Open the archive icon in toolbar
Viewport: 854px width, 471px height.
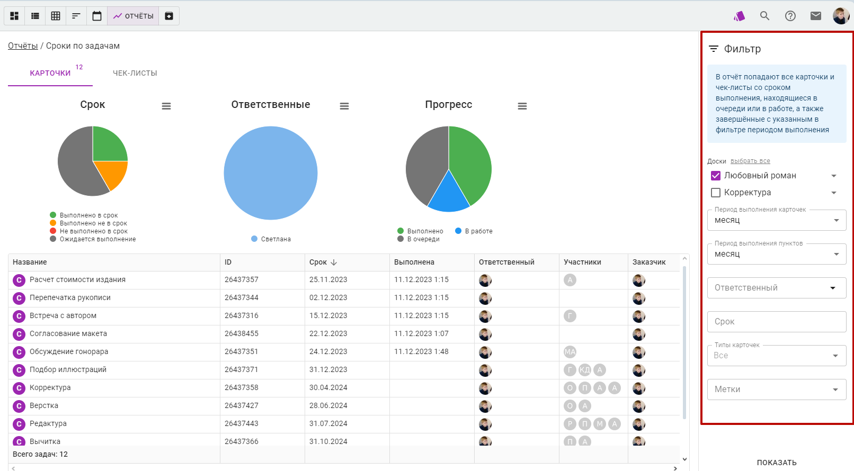(169, 16)
